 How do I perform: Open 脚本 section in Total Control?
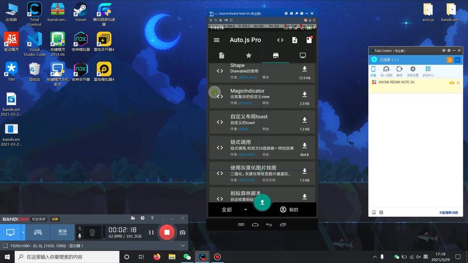pos(400,71)
